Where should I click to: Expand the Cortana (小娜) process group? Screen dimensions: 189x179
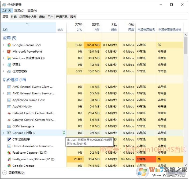click(x=3, y=133)
